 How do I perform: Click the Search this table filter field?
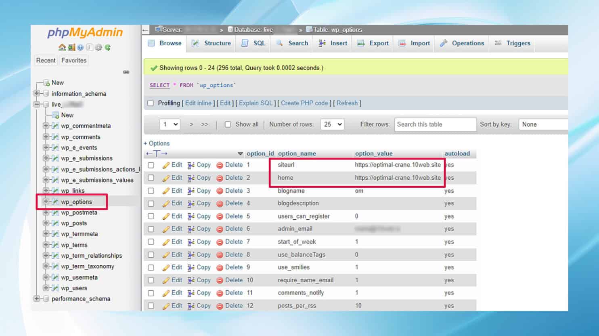click(x=435, y=124)
